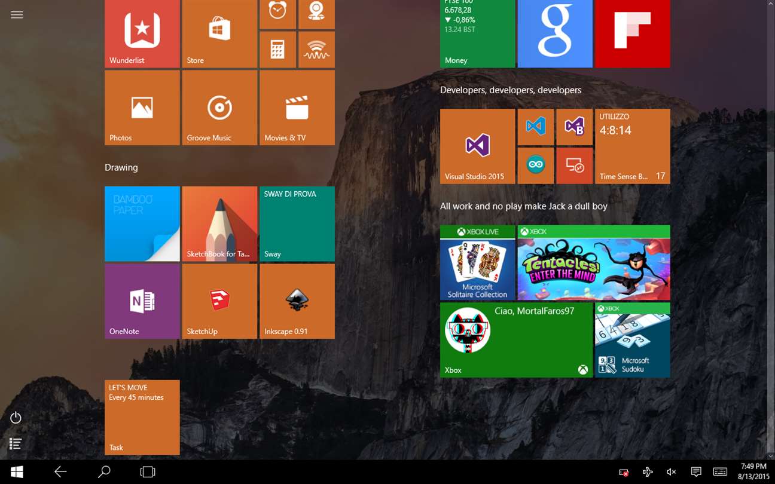
Task: Open the Action Center notifications icon
Action: (696, 472)
